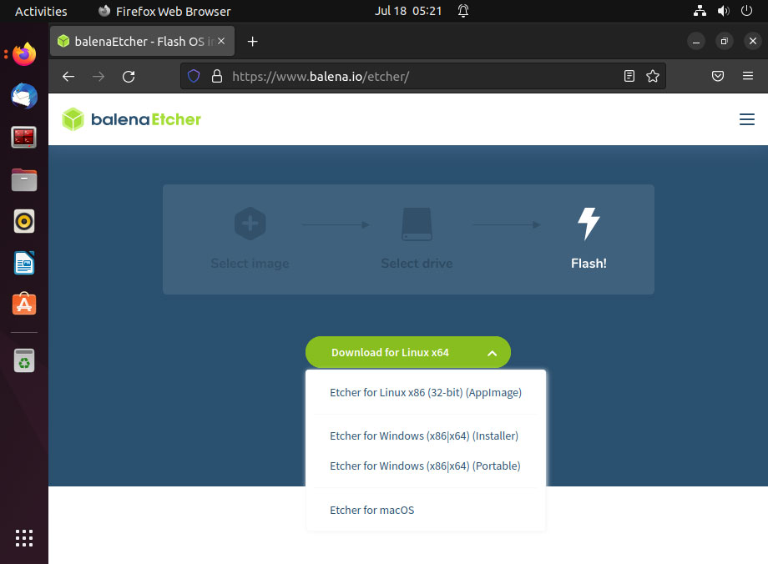Choose Etcher for Linux x86 (32-bit) AppImage
This screenshot has height=564, width=768.
point(426,393)
